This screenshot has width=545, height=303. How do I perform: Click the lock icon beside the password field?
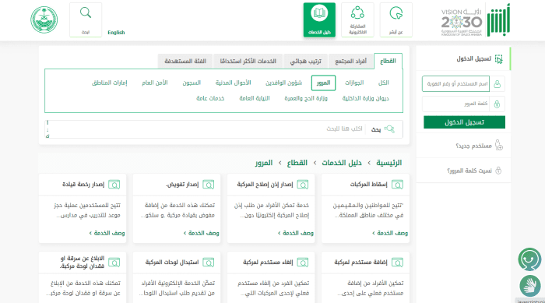point(497,104)
